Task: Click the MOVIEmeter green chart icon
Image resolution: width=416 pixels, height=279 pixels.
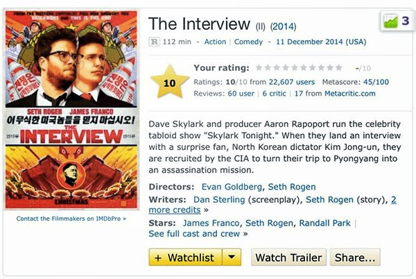Action: pos(391,22)
